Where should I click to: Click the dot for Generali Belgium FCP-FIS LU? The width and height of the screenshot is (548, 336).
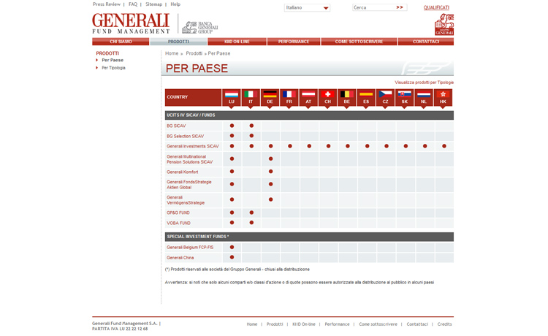(232, 248)
